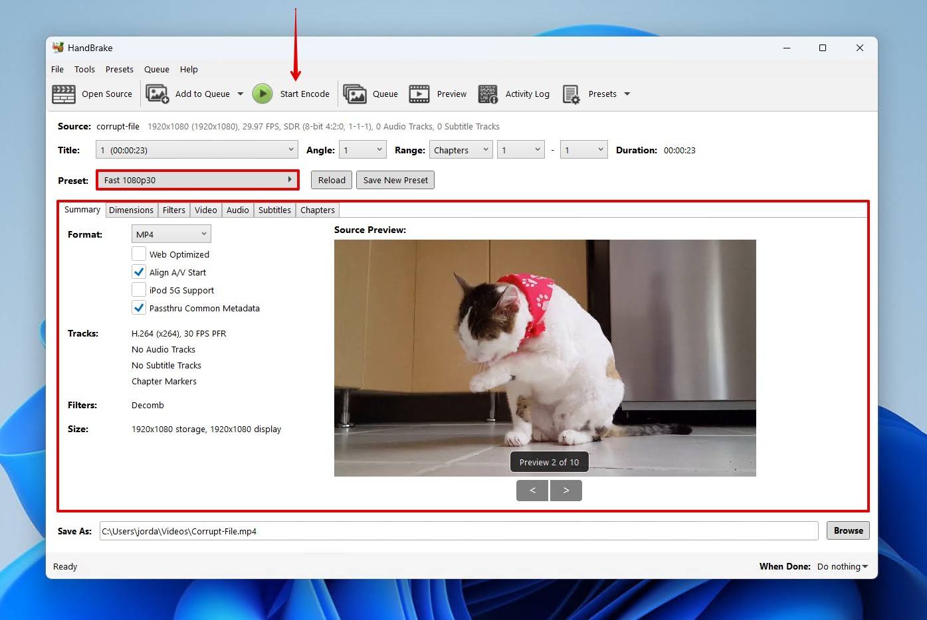This screenshot has height=620, width=927.
Task: Switch to the Dimensions tab
Action: 131,210
